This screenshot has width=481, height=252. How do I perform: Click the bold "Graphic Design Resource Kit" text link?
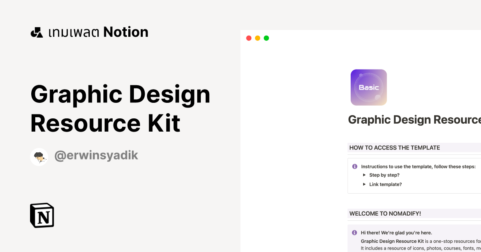(392, 241)
